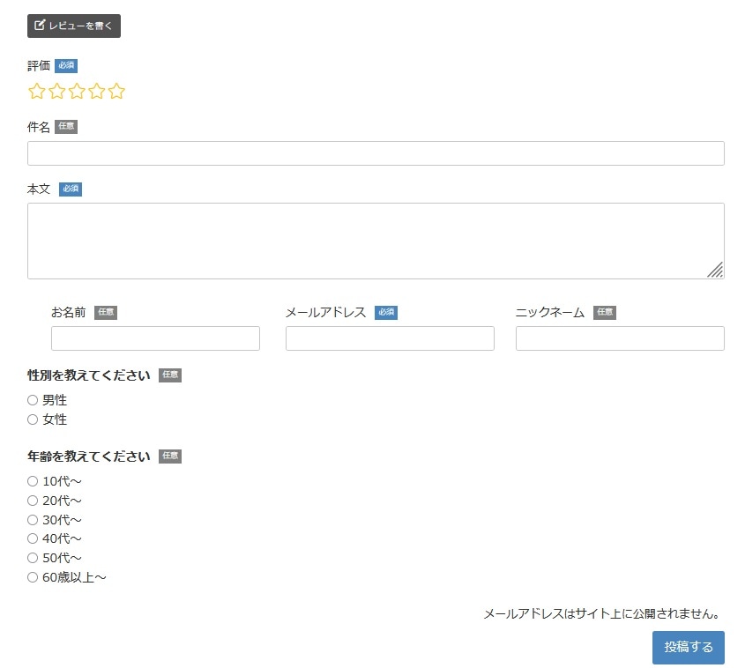
Task: Click the 任意 badge next to 性別を教えてください
Action: (170, 375)
